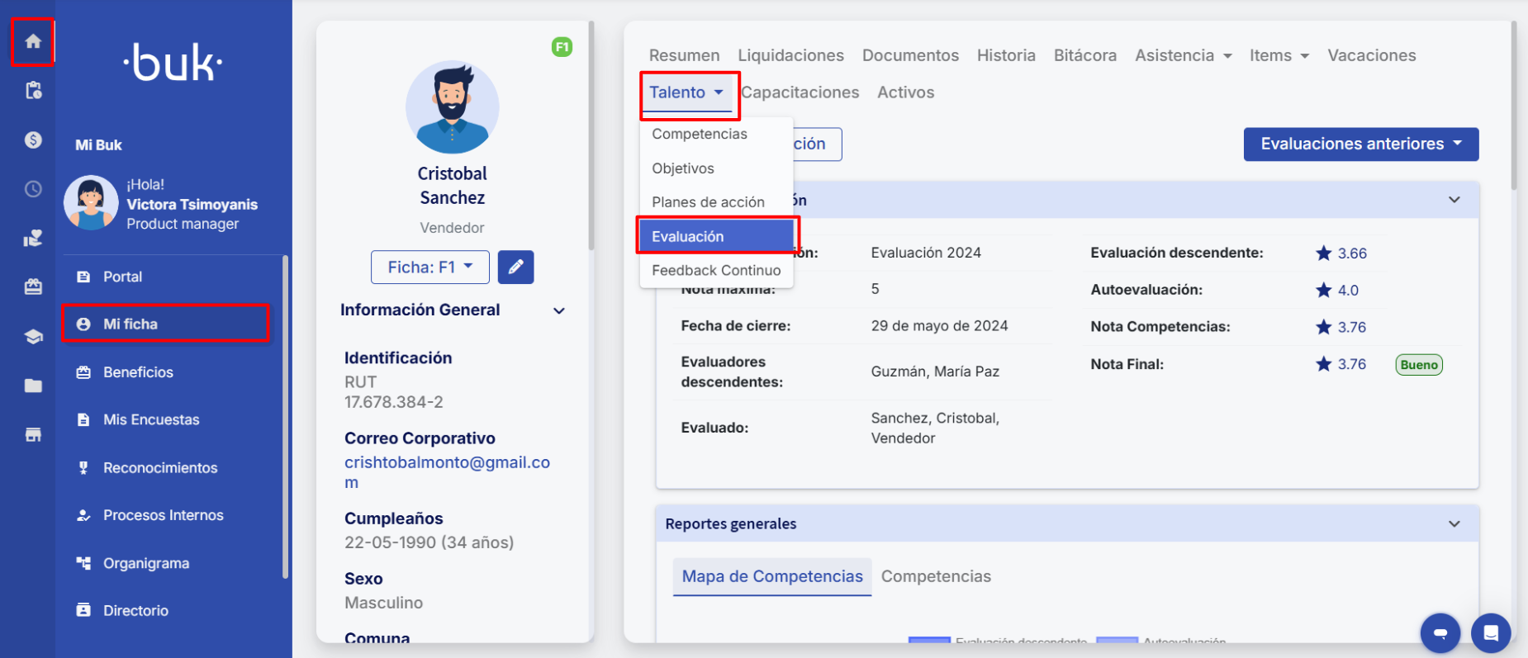The height and width of the screenshot is (658, 1528).
Task: Collapse the Información General section
Action: tap(559, 311)
